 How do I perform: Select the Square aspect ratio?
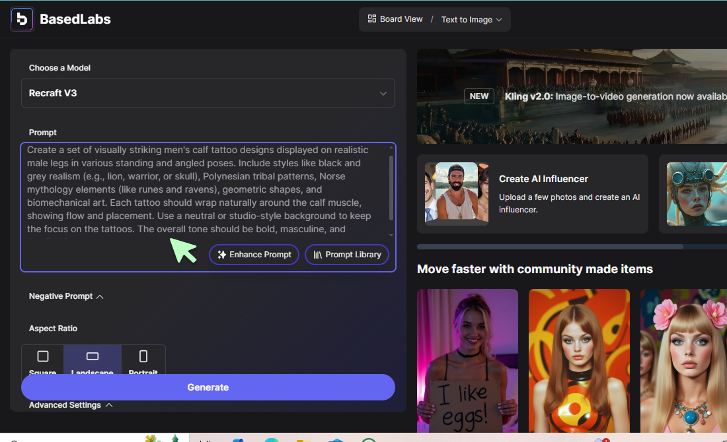(x=43, y=360)
